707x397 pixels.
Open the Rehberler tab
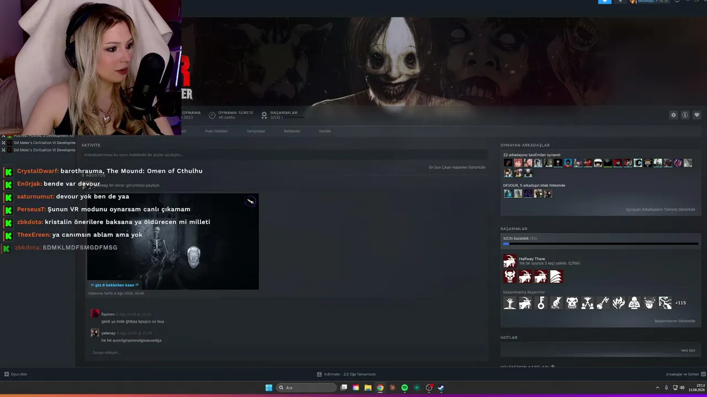[292, 131]
